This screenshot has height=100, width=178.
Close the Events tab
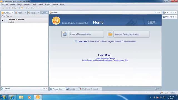pos(77,89)
